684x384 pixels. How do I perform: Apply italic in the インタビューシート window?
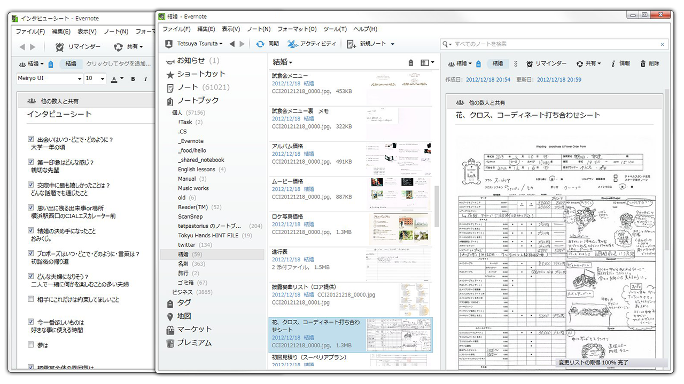pyautogui.click(x=145, y=79)
